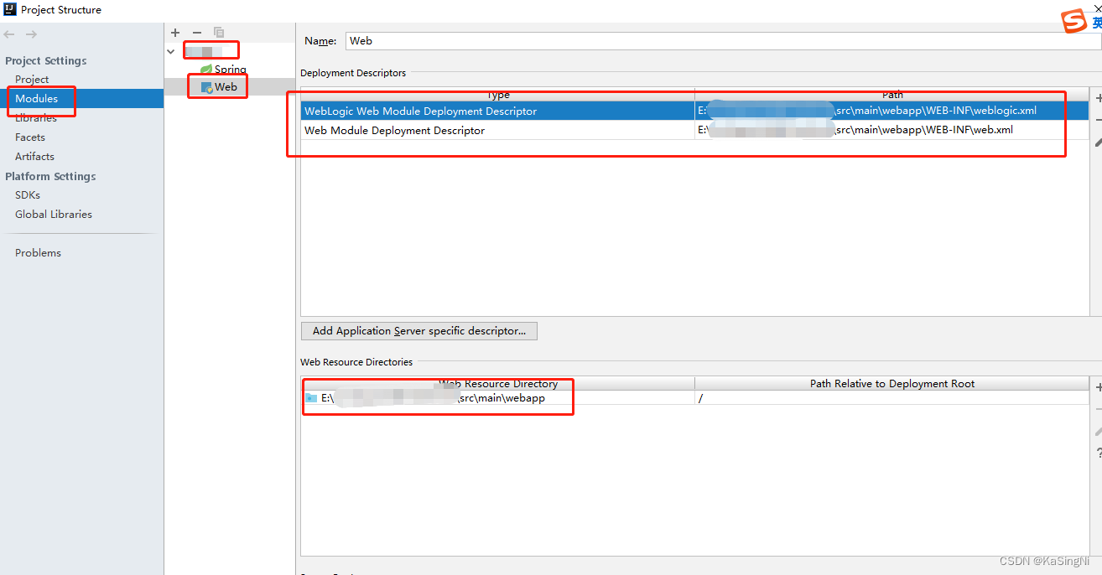Select the Spring facet

pos(224,69)
